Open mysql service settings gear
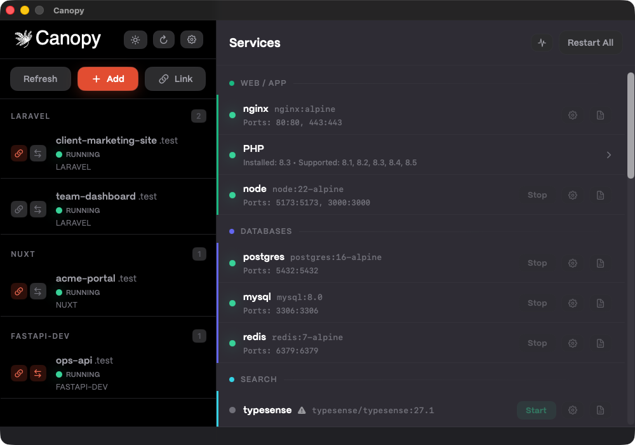 [x=573, y=303]
